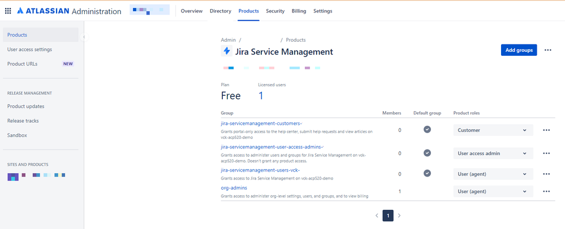Click members count 1 in org-admins row
The image size is (565, 229).
point(400,191)
